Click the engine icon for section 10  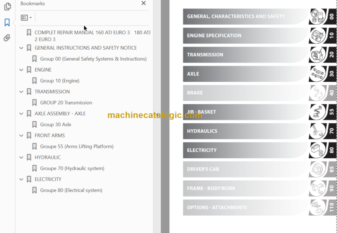(x=318, y=36)
